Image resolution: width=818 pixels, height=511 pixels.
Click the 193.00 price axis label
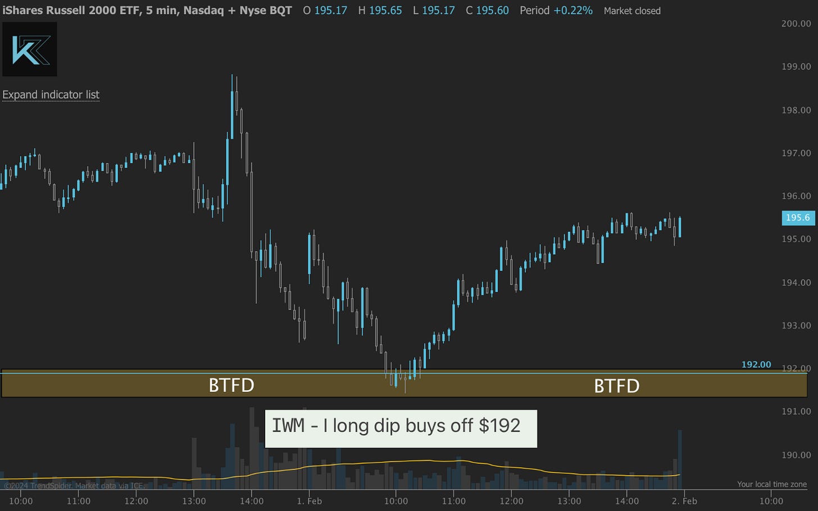pos(796,325)
